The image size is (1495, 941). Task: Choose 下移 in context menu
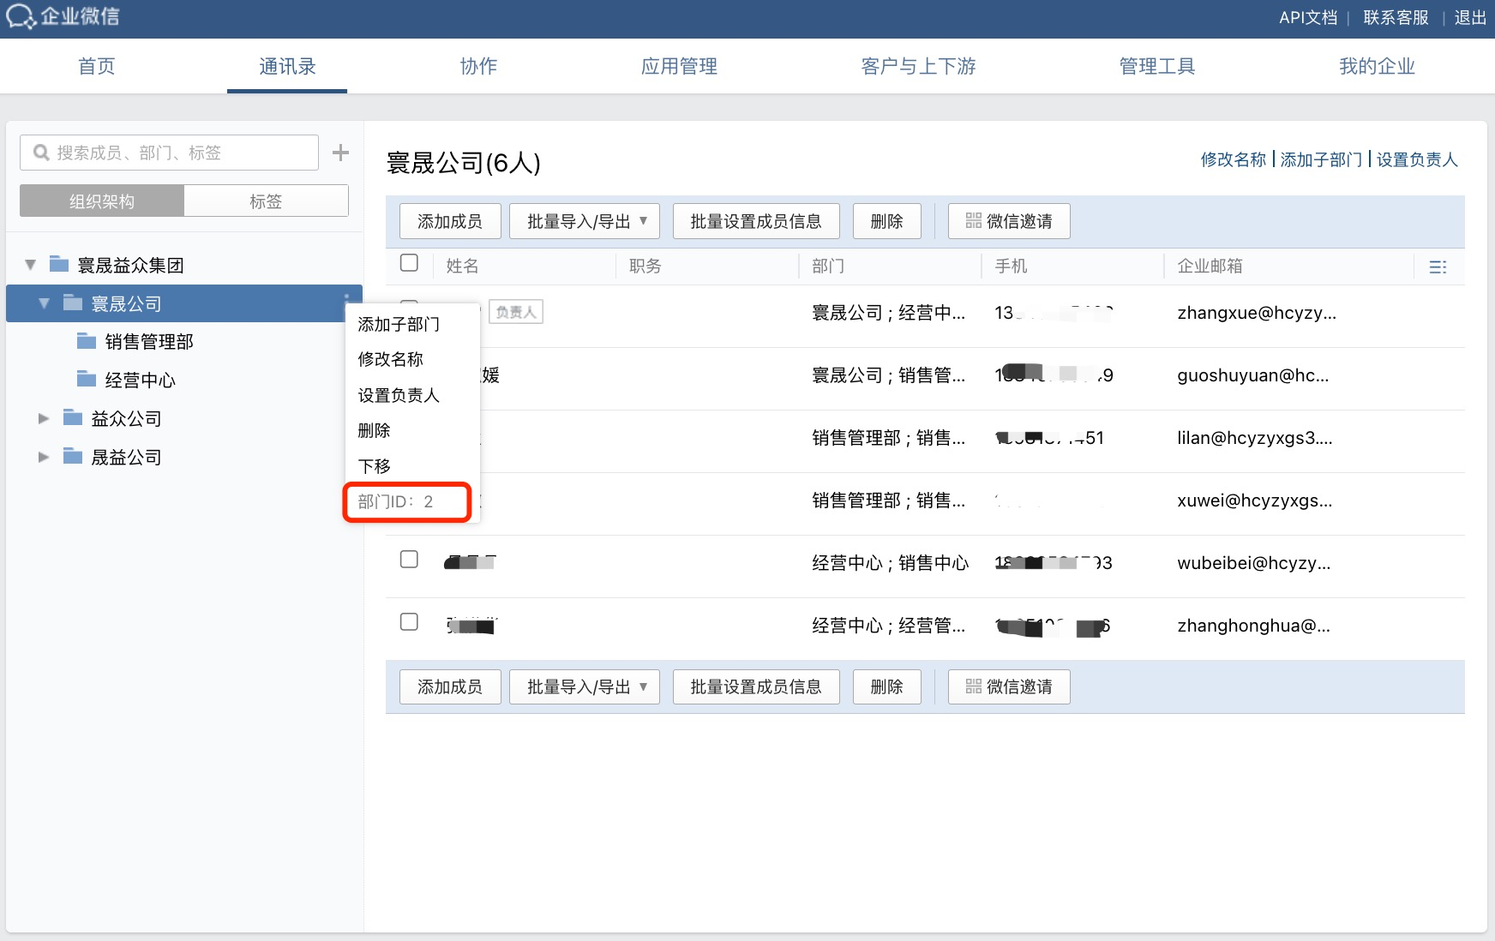tap(374, 466)
